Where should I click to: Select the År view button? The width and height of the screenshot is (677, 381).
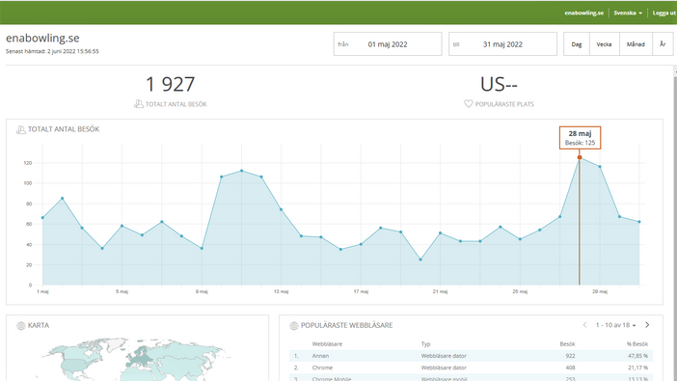(x=663, y=44)
